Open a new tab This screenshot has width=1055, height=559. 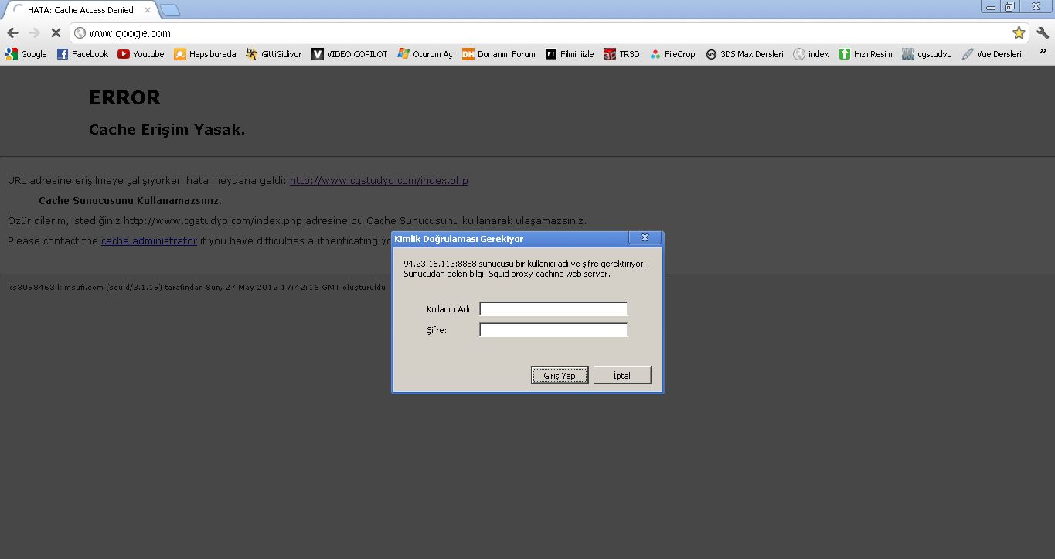point(170,10)
